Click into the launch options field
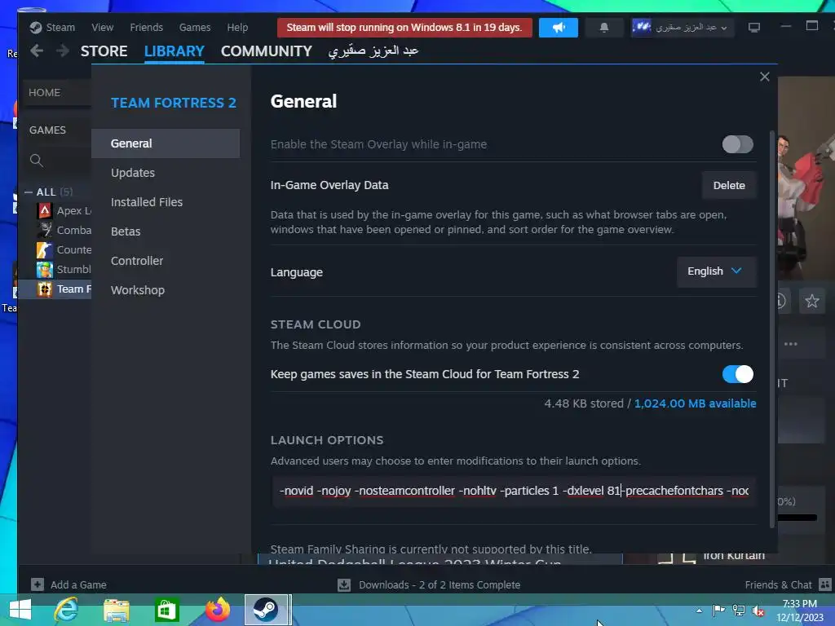The height and width of the screenshot is (626, 835). 514,491
